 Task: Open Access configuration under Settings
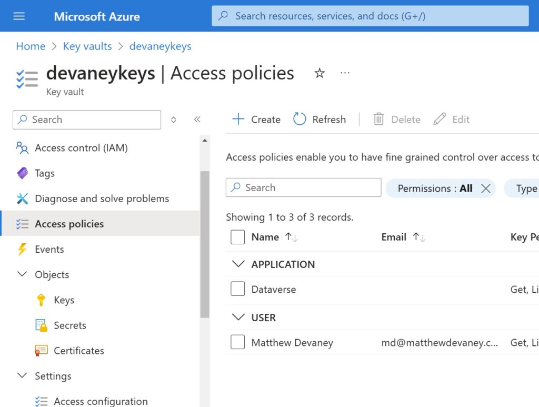[101, 401]
